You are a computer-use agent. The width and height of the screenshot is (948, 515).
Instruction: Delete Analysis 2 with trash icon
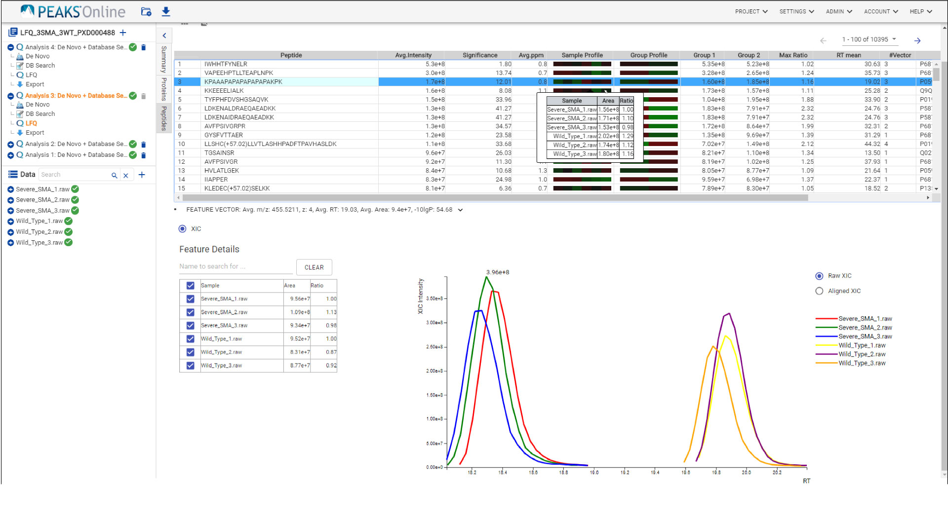point(144,145)
